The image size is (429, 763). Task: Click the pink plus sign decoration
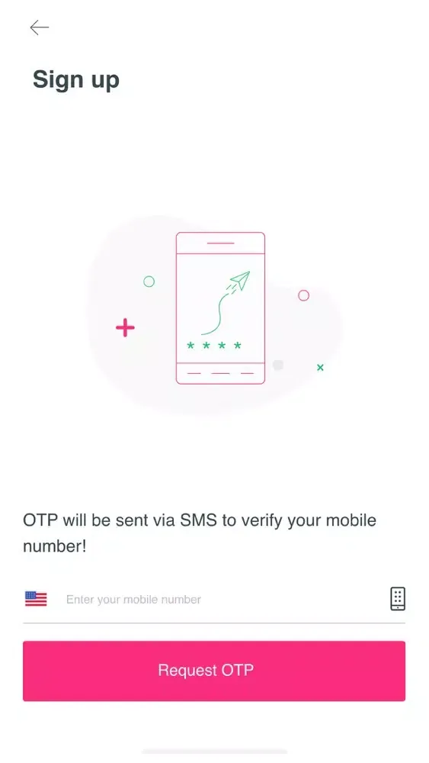point(125,327)
